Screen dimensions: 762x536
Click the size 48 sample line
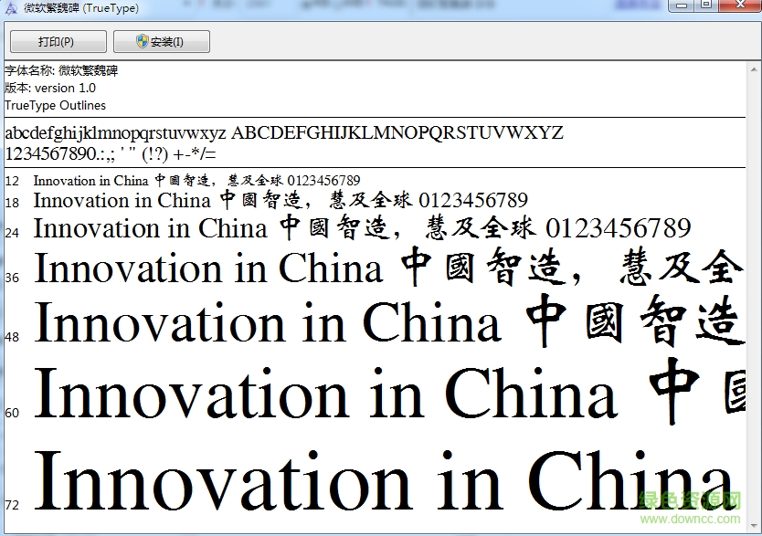tap(389, 321)
